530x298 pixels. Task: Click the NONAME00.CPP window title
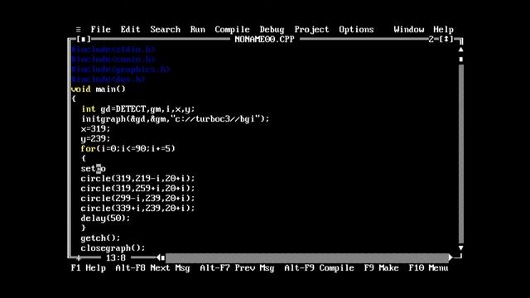(x=264, y=39)
